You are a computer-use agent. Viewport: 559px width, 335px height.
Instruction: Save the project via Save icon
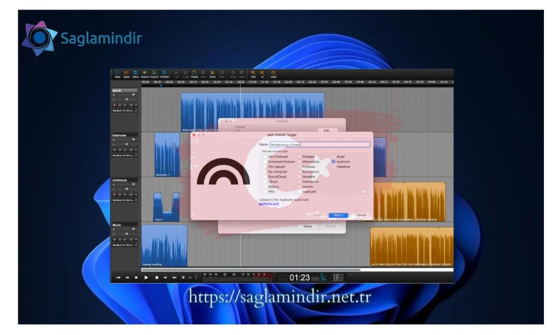135,74
